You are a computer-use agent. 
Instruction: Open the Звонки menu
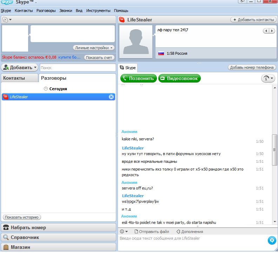[x=66, y=11]
